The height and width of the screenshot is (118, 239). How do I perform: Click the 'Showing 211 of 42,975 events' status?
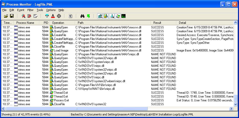pos(26,114)
